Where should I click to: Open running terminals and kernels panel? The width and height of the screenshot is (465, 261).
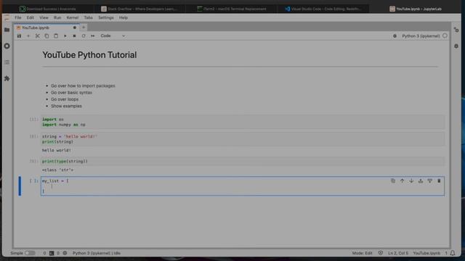click(x=7, y=46)
